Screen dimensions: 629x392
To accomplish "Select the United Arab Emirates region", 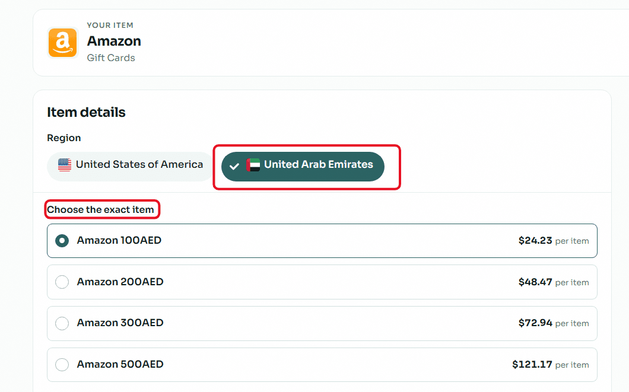I will point(303,166).
